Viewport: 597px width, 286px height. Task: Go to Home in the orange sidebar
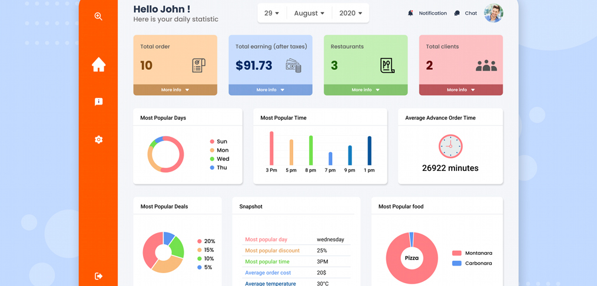[x=98, y=65]
